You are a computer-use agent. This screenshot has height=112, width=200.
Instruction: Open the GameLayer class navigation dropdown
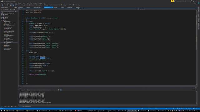pos(107,9)
